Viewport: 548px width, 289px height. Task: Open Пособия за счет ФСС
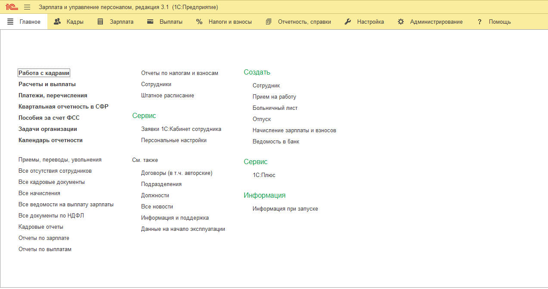pyautogui.click(x=49, y=118)
